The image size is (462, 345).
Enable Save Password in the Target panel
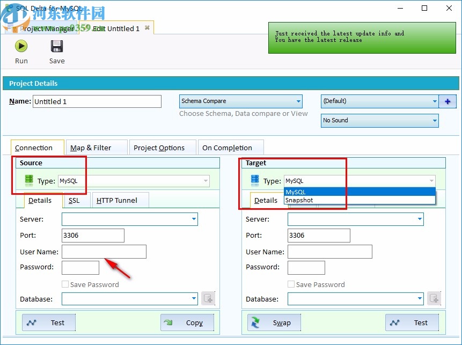tap(291, 284)
